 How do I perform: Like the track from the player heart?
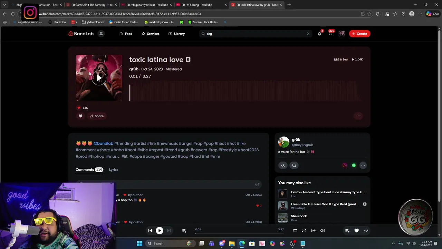[356, 231]
